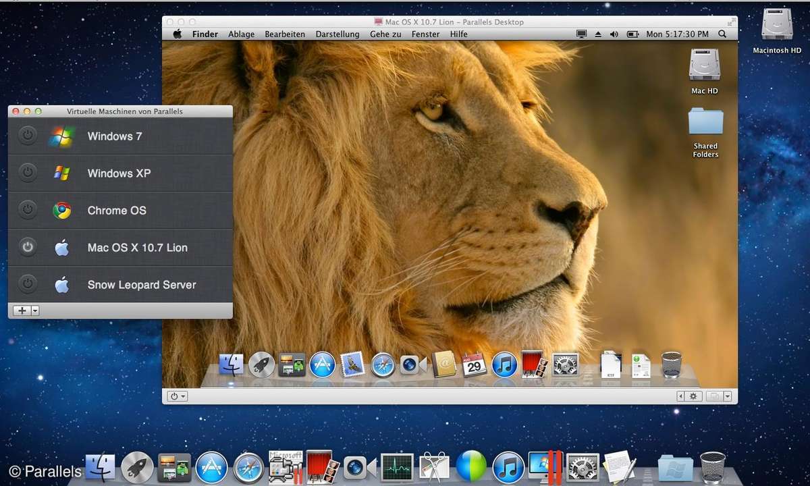Open iTunes in guest dock

click(x=504, y=364)
